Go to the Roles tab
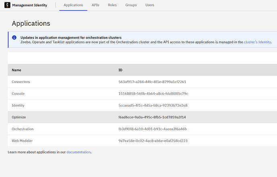The width and height of the screenshot is (277, 177). 112,5
